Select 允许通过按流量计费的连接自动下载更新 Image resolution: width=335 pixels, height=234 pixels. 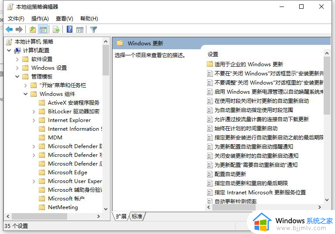[262, 119]
